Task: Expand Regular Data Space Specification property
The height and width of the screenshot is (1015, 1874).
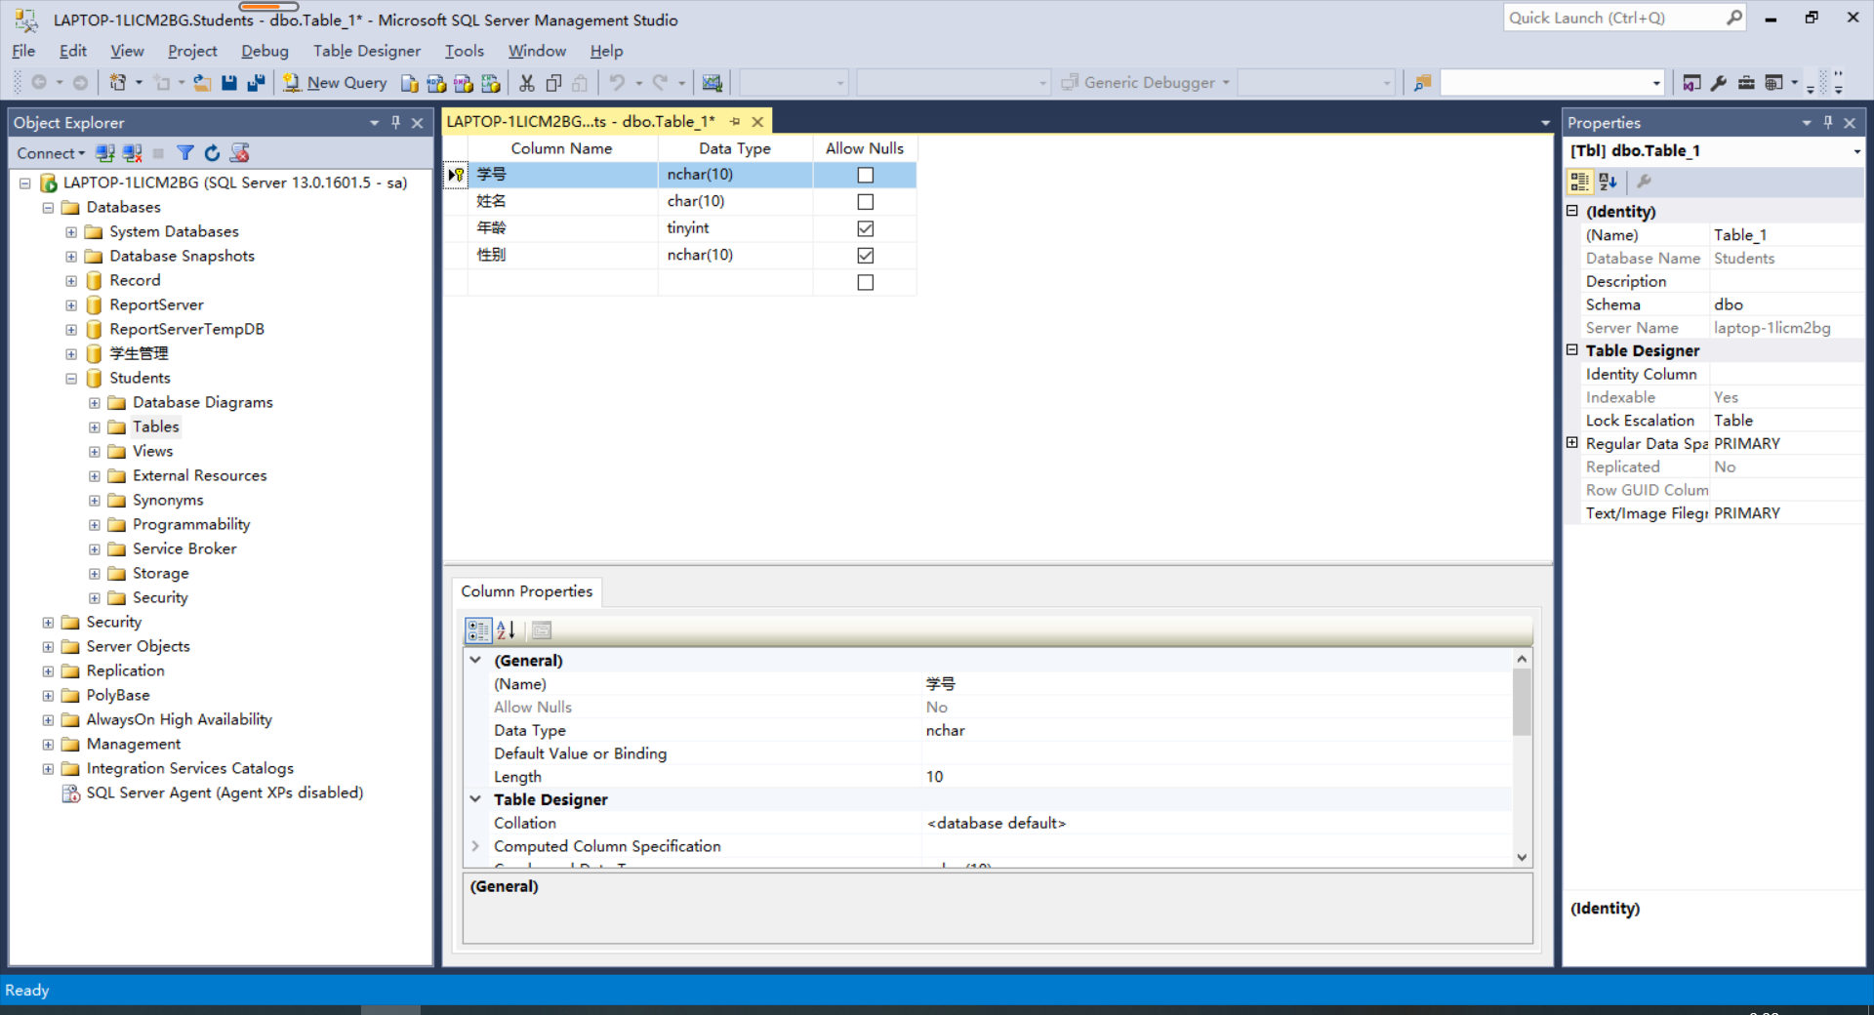Action: (1572, 443)
